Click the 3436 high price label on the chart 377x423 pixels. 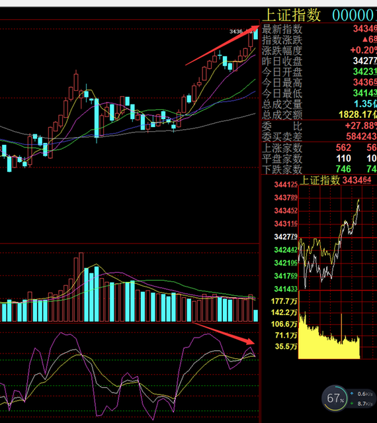click(236, 32)
